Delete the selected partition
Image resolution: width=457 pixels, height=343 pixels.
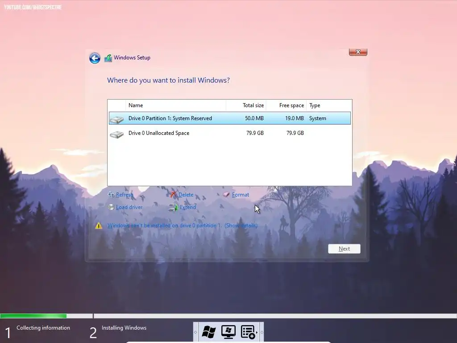click(x=186, y=195)
